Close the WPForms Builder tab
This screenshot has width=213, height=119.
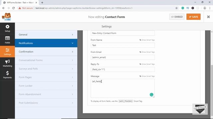pyautogui.click(x=36, y=3)
